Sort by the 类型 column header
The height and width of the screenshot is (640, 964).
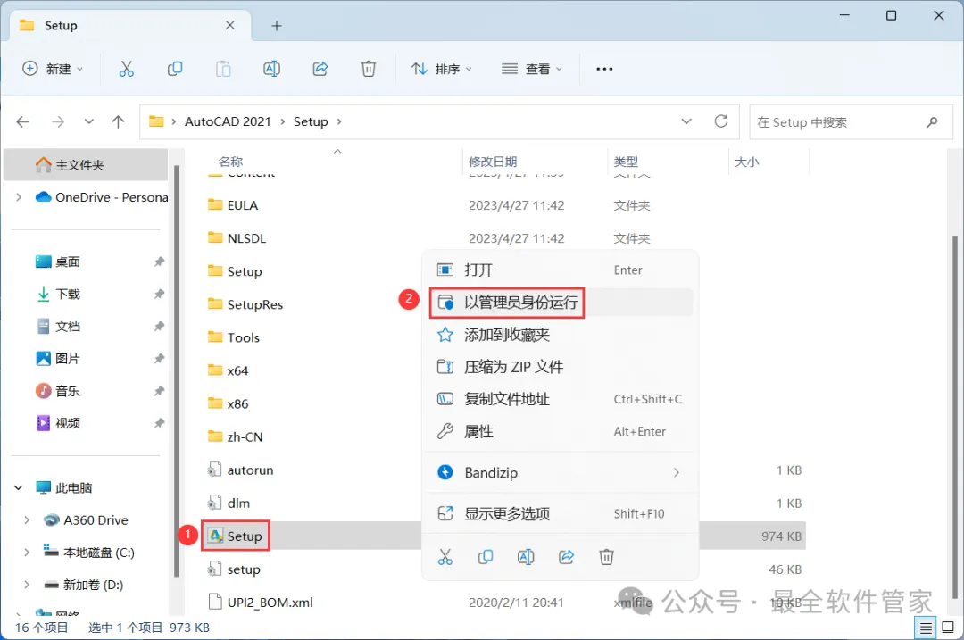[626, 162]
